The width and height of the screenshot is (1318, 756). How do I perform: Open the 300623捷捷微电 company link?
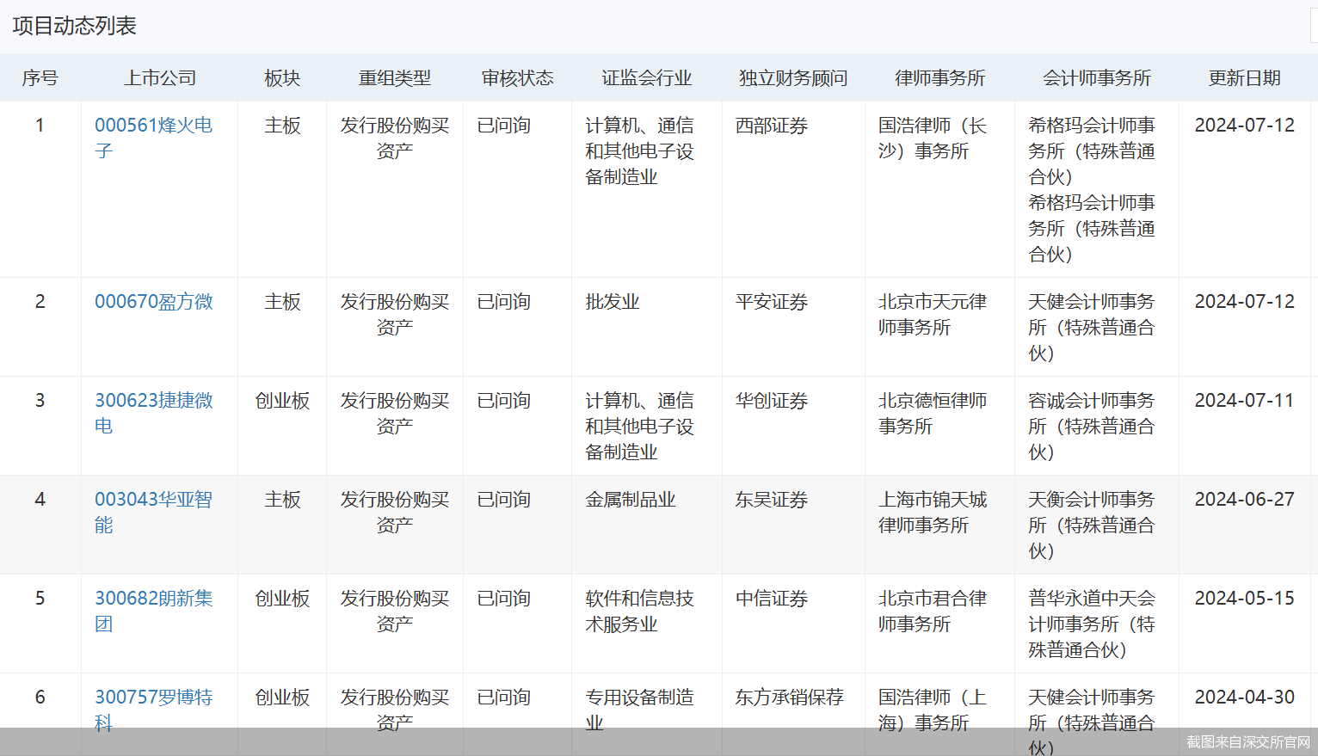click(x=154, y=413)
